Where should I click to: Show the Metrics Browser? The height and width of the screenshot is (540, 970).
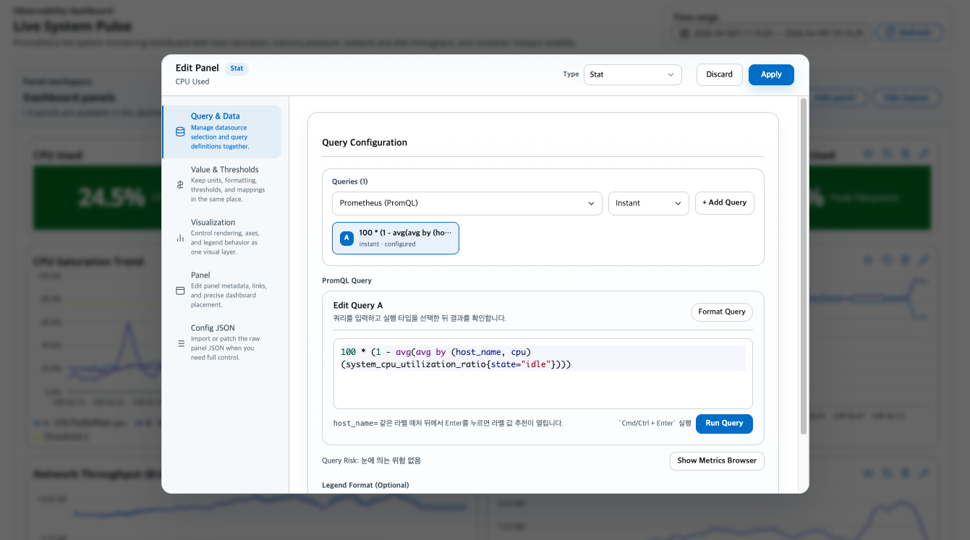point(717,460)
